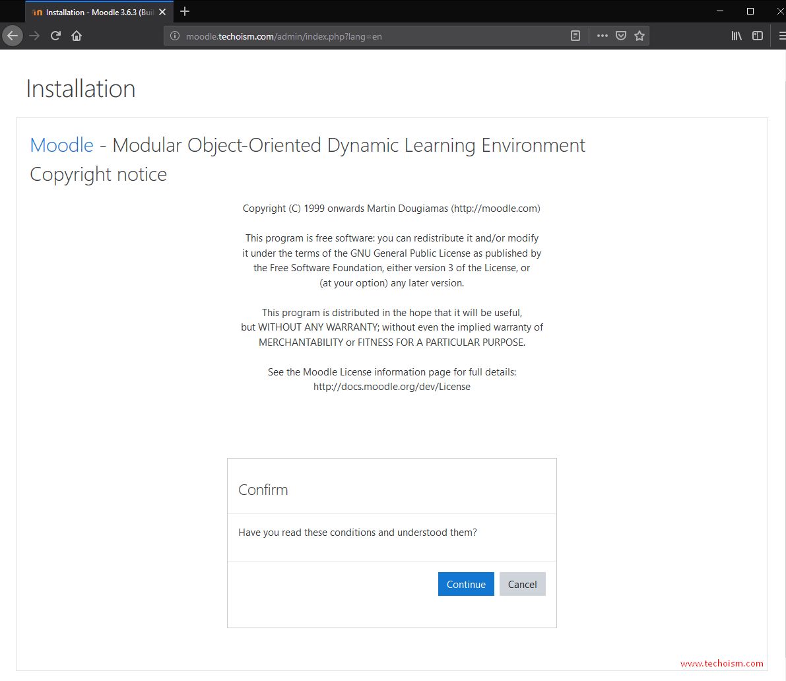This screenshot has width=786, height=681.
Task: Open the Firefox hamburger menu
Action: tap(781, 36)
